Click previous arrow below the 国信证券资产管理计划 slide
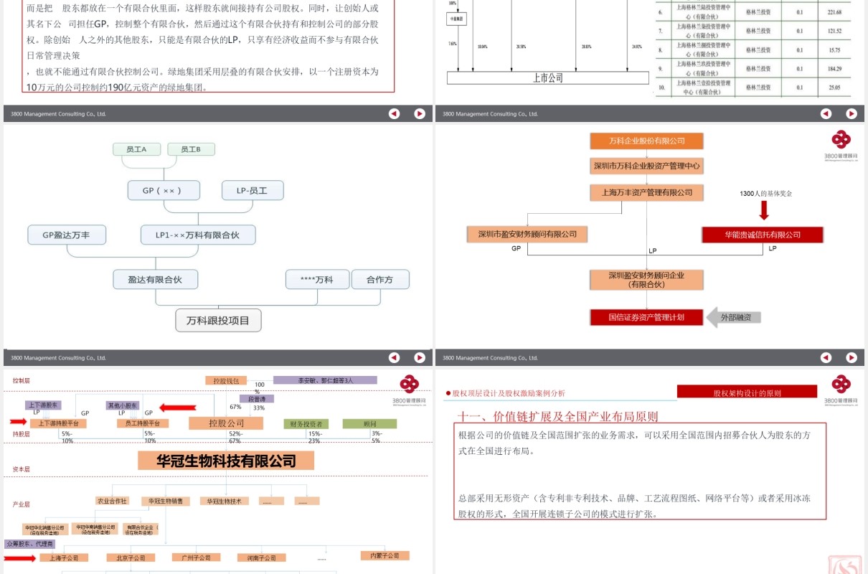 pyautogui.click(x=826, y=357)
